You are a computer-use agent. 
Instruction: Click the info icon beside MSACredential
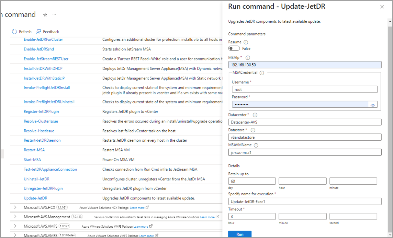[262, 73]
